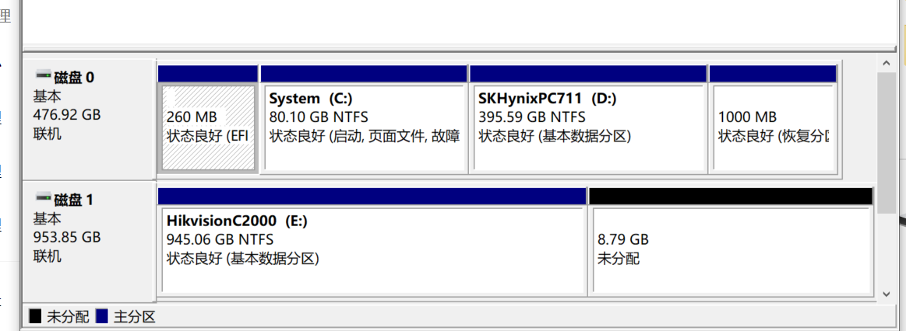Click the 476.92 GB disk size label

[x=67, y=115]
